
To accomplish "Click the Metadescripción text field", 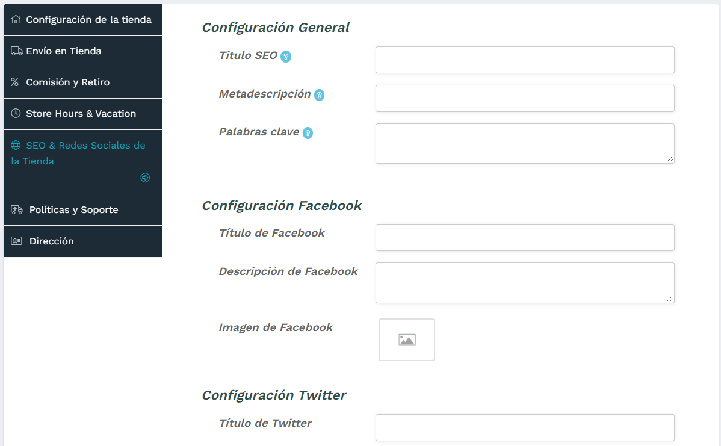I will click(x=524, y=98).
